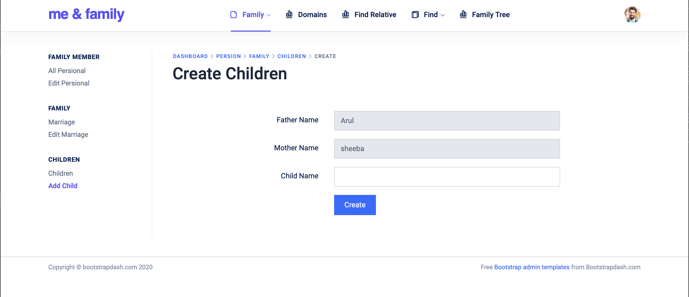This screenshot has height=297, width=689.
Task: Select All Persional in sidebar
Action: [67, 71]
